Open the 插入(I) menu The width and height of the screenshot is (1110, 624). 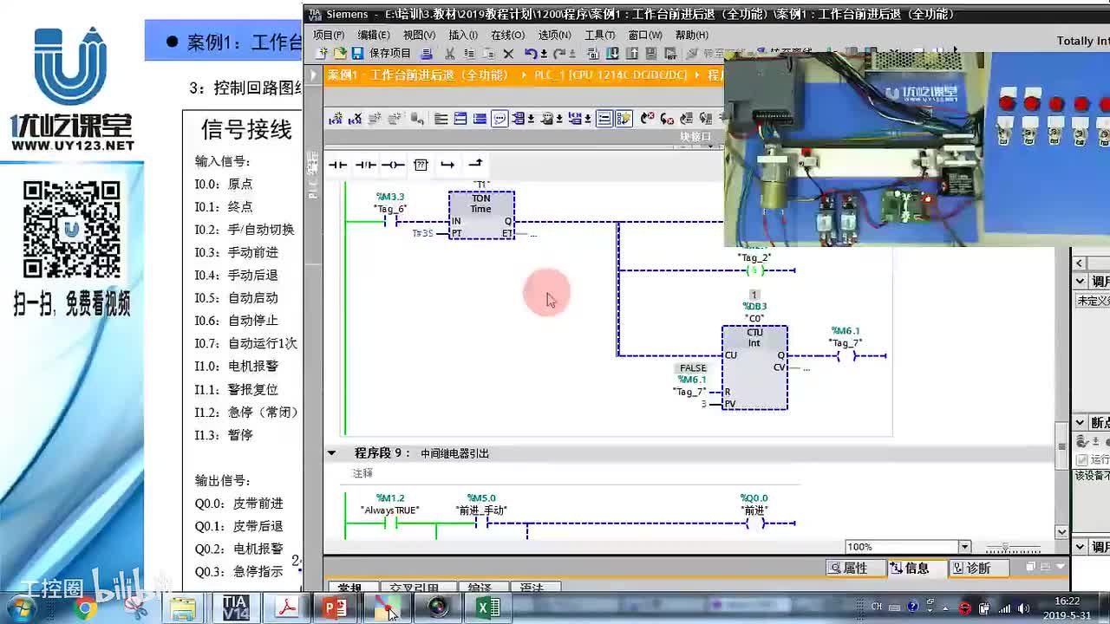(x=463, y=35)
